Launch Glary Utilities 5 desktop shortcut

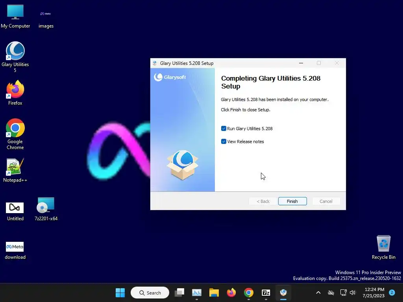(15, 57)
